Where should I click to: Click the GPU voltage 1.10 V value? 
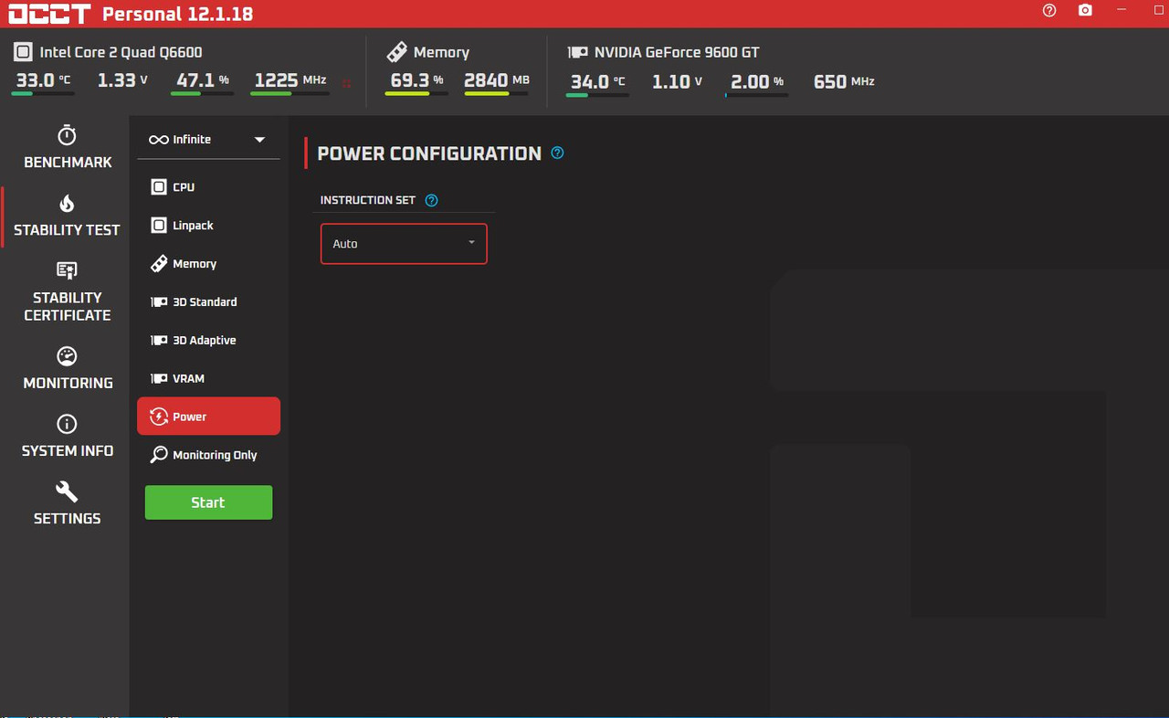coord(677,82)
